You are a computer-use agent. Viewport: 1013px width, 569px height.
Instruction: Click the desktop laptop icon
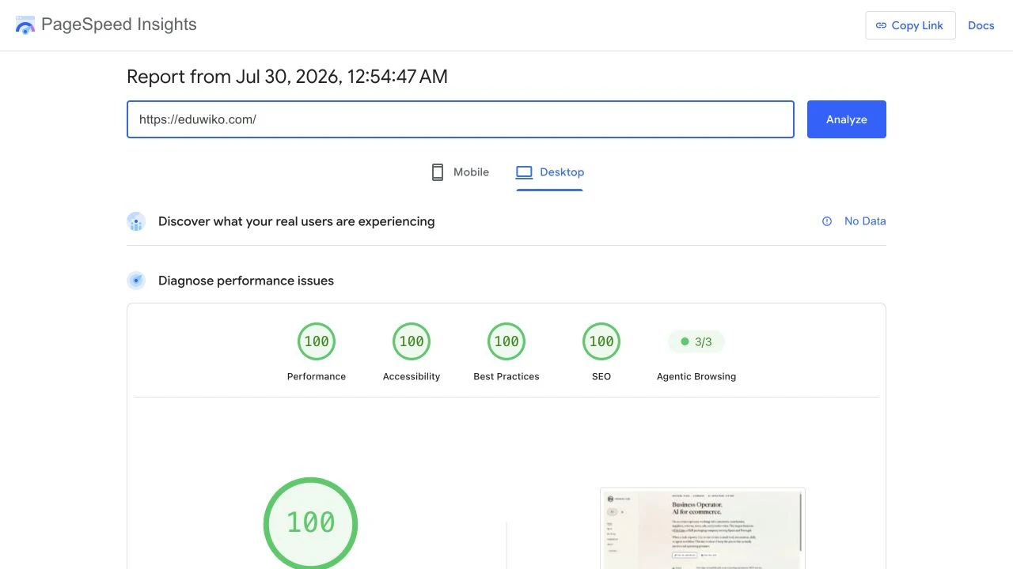524,172
